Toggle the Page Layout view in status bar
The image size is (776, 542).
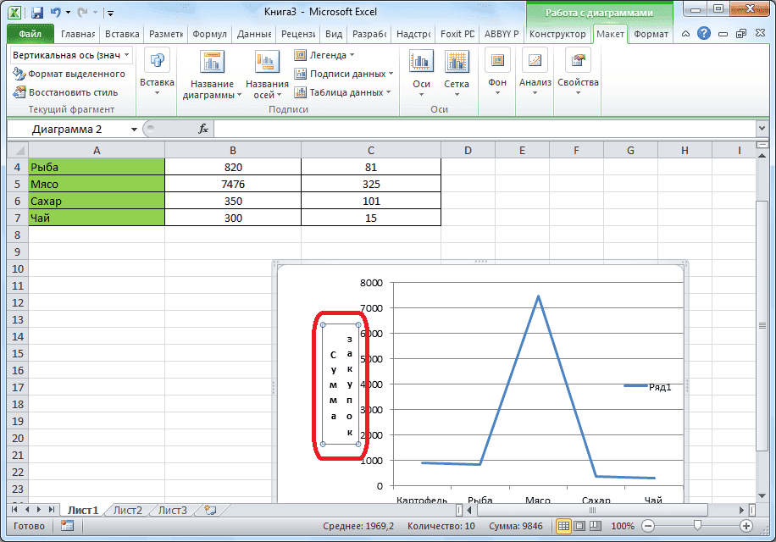(x=579, y=525)
